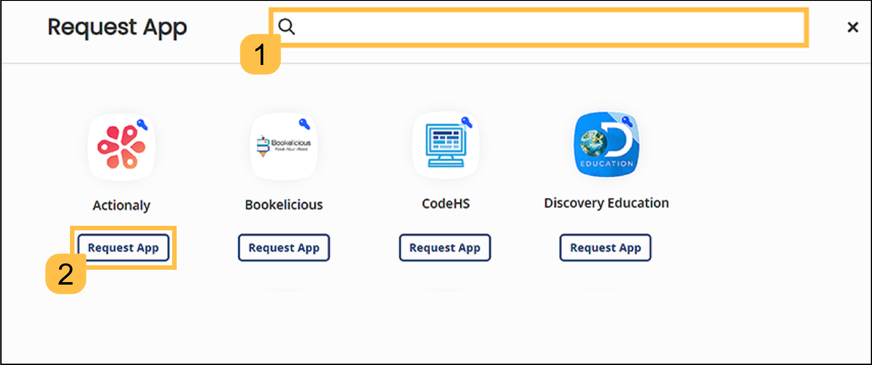
Task: Request the CodeHS app
Action: 445,248
